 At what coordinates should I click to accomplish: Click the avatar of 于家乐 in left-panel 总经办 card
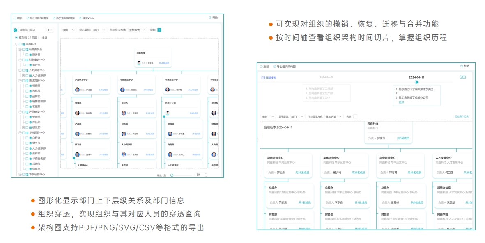coord(124,113)
